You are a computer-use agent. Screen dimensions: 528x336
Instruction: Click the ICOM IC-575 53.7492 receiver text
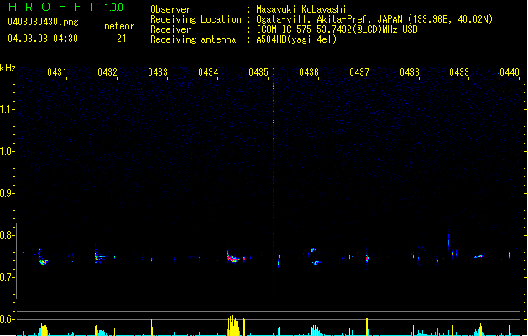(x=337, y=29)
